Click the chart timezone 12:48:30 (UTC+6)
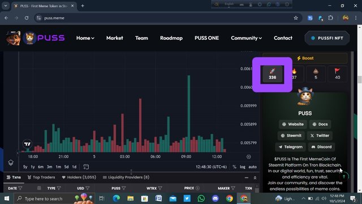The image size is (362, 204). pos(211,167)
